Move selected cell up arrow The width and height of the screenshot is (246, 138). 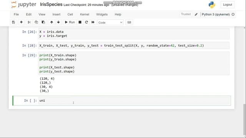tap(52, 22)
